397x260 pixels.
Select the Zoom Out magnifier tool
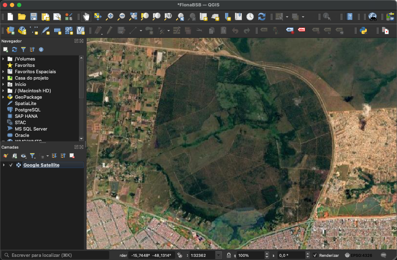tap(121, 17)
